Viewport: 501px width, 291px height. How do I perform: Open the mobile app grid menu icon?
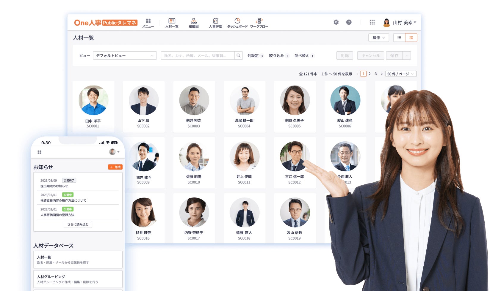click(x=39, y=152)
